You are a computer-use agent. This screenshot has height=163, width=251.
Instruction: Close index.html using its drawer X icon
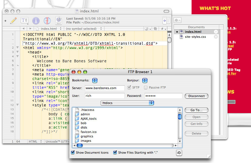point(216,32)
